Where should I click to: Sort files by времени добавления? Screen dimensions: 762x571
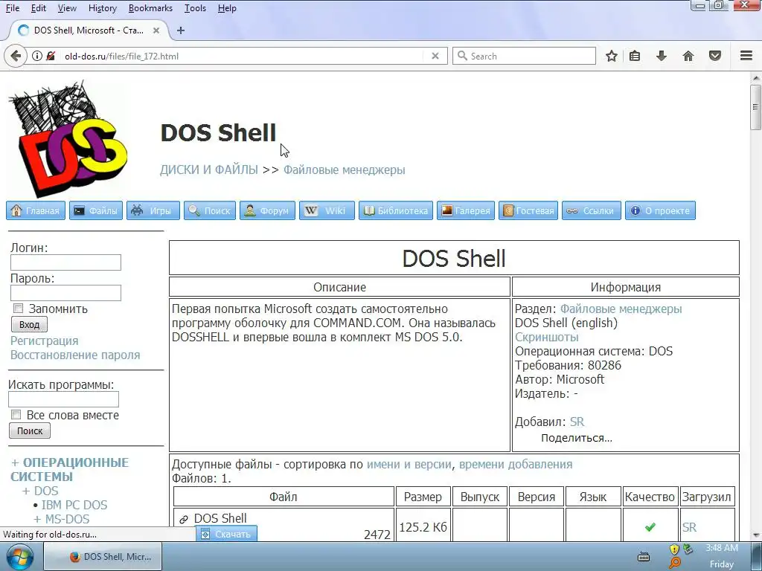pos(516,464)
